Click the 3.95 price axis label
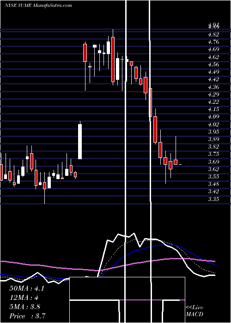Viewport: 231px width, 323px height. tap(213, 132)
